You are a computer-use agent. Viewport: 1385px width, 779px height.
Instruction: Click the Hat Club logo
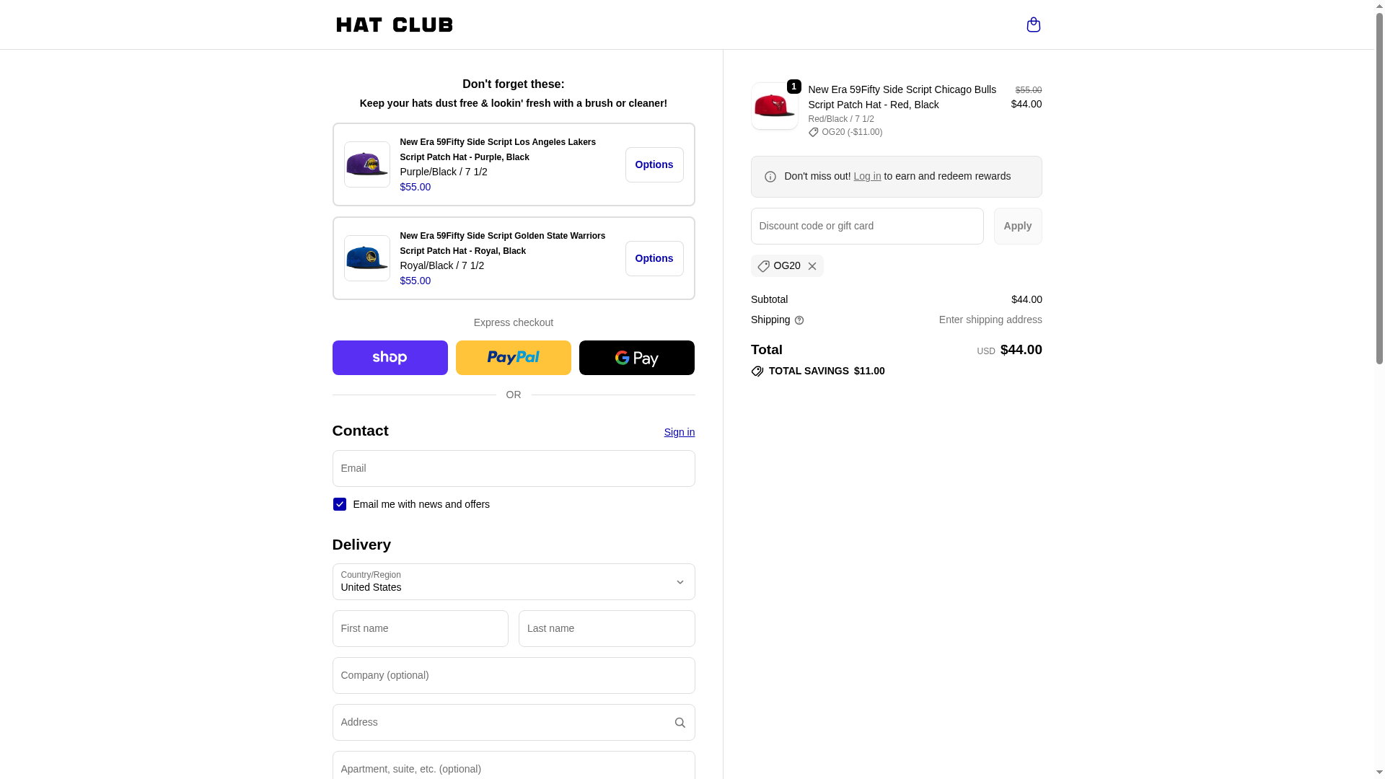(394, 25)
